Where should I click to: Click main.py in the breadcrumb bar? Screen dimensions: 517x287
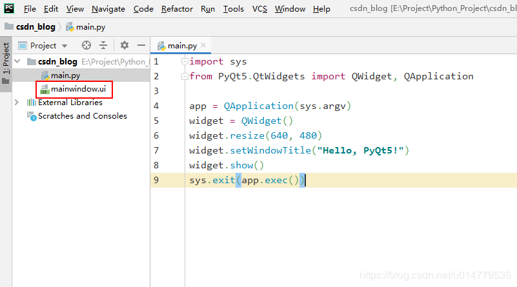(x=90, y=27)
